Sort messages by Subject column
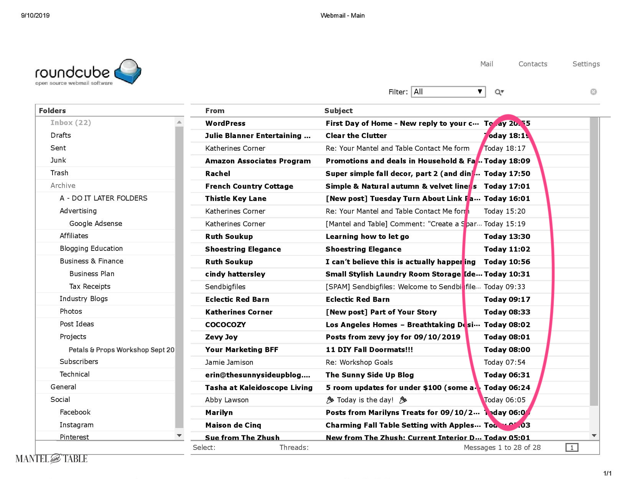The height and width of the screenshot is (489, 633). tap(338, 111)
